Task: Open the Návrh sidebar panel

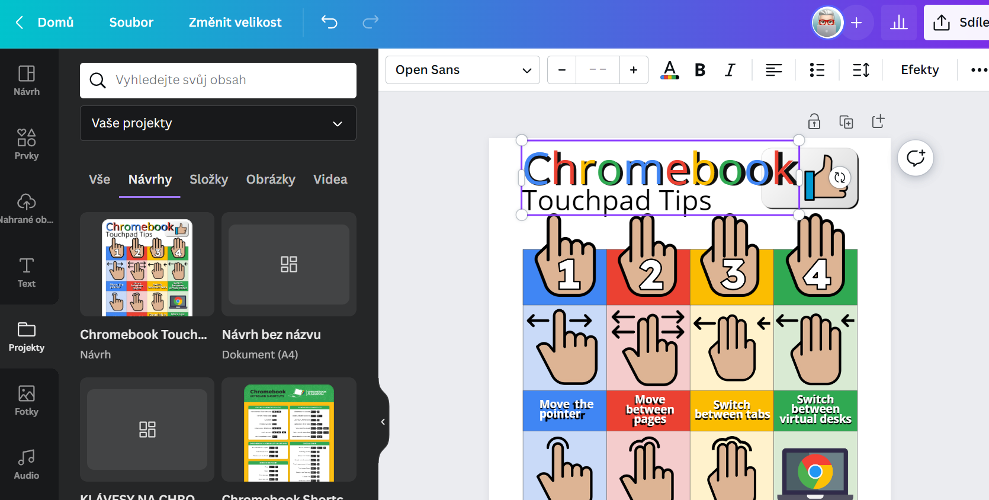Action: [x=27, y=81]
